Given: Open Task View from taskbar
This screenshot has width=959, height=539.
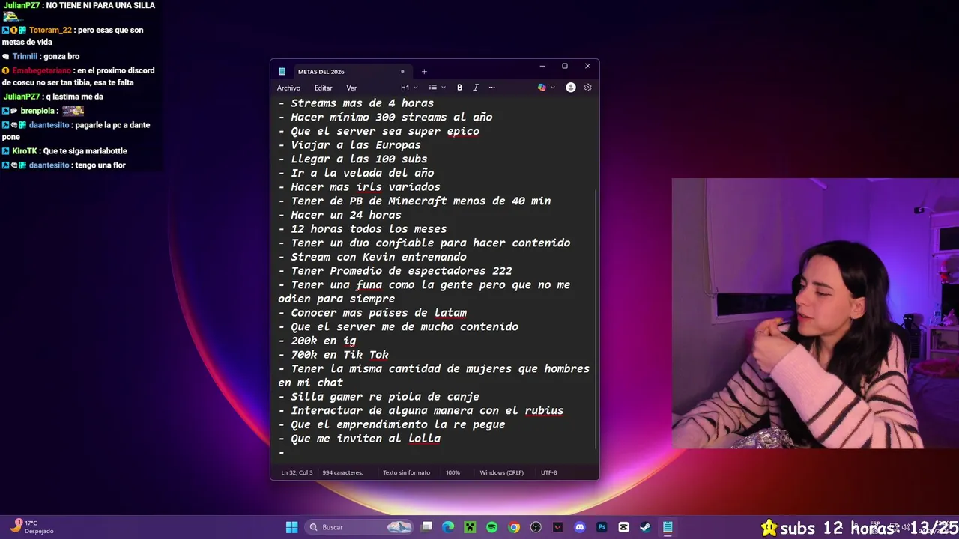Looking at the screenshot, I should pos(427,527).
